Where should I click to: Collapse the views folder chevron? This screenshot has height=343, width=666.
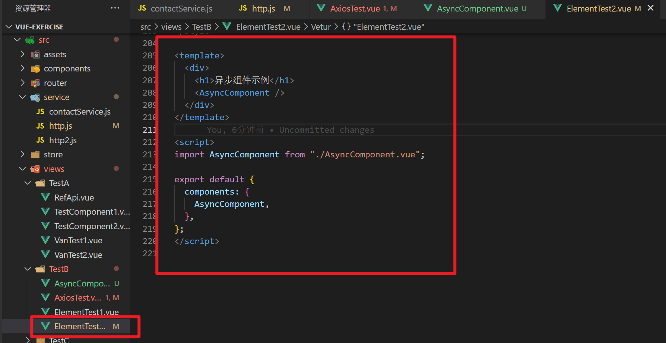tap(22, 169)
